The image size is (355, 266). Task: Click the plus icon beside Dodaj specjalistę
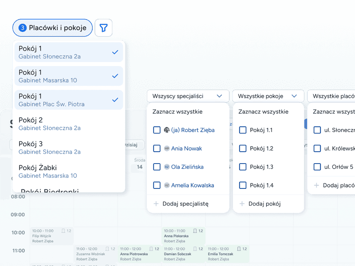tap(156, 204)
